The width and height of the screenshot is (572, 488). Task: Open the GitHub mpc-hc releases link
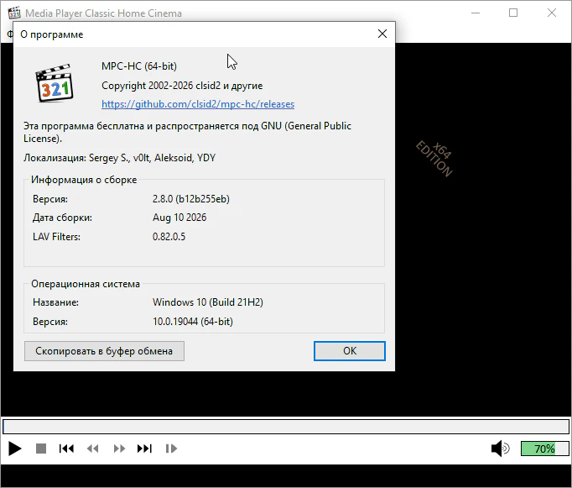coord(198,104)
